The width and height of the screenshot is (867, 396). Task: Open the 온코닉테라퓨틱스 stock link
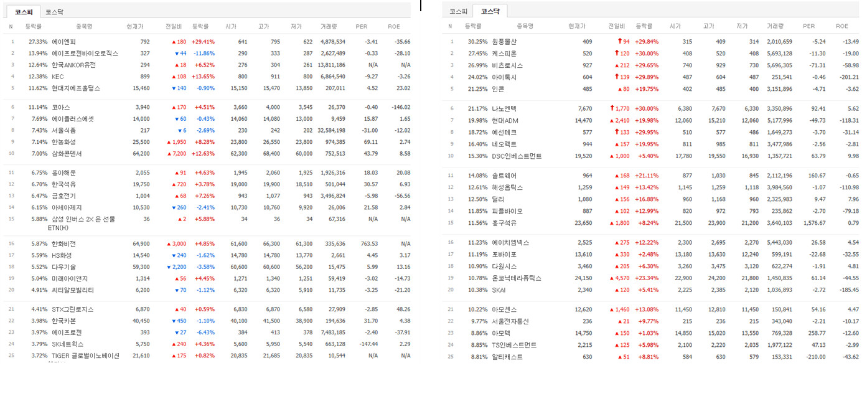coord(517,278)
